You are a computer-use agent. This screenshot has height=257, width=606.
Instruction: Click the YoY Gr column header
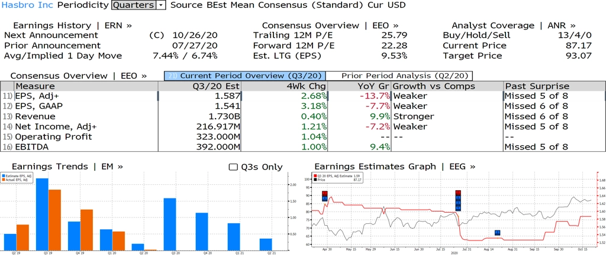pyautogui.click(x=359, y=86)
